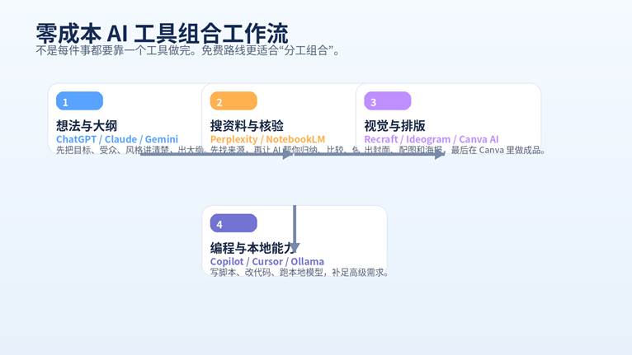This screenshot has width=632, height=355.
Task: Select the heading 想法与大纲
Action: tap(87, 125)
